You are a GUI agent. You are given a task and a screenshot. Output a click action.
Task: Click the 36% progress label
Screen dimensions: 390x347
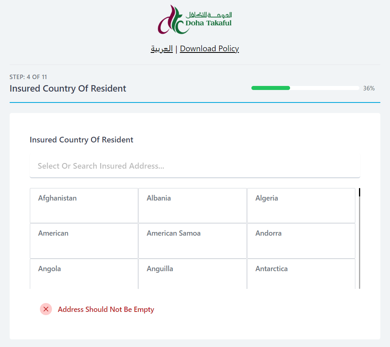pos(369,88)
